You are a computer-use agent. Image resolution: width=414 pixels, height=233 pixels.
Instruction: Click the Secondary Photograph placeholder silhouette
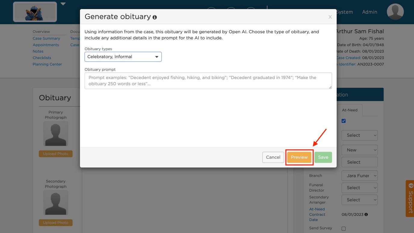pos(56,203)
